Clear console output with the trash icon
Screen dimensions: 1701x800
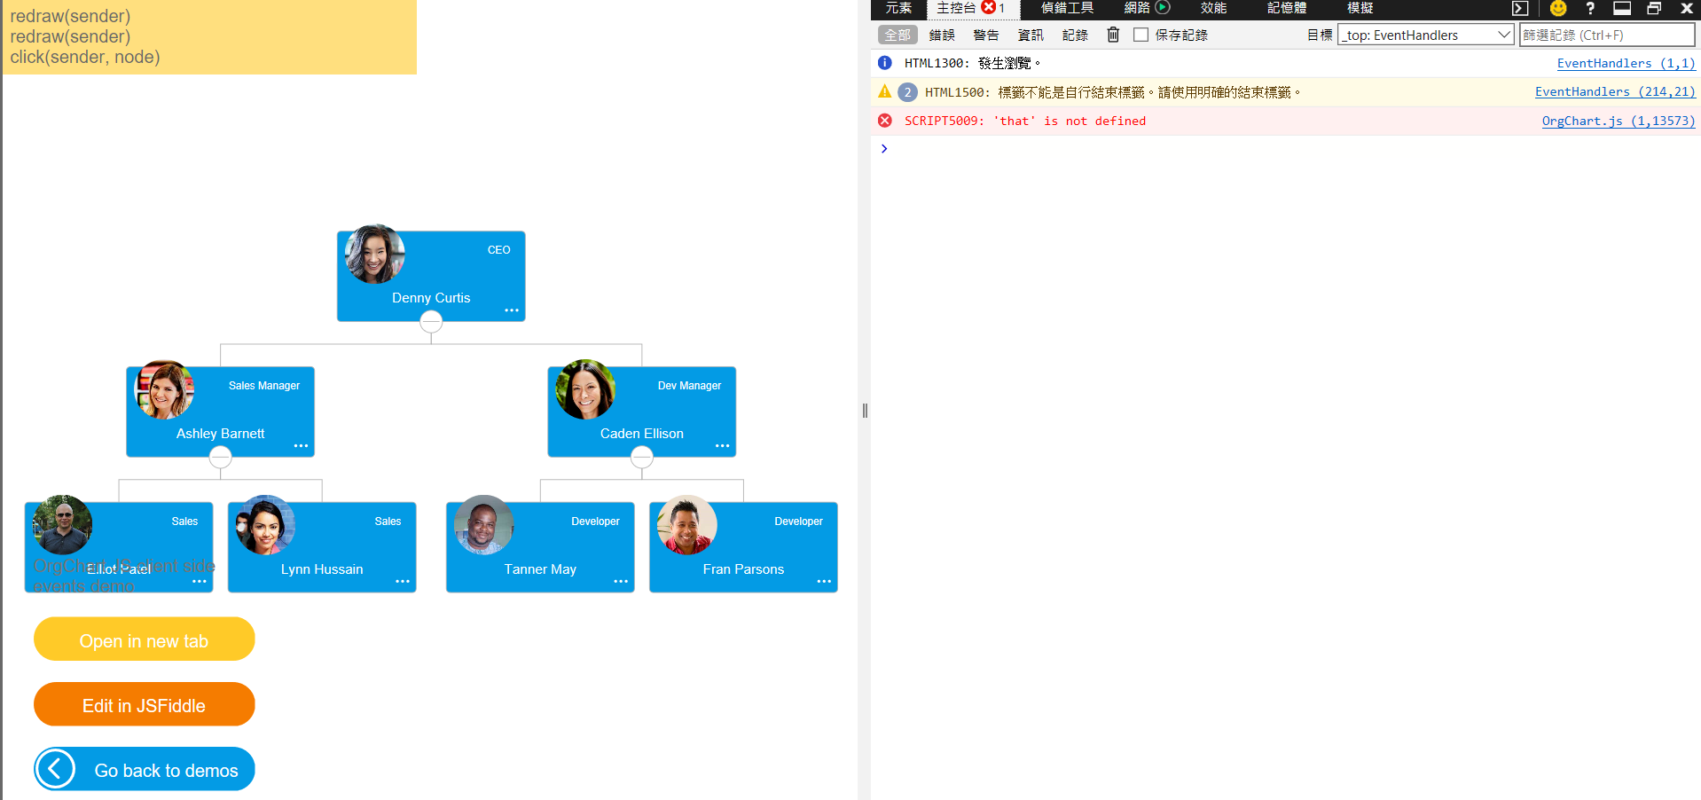tap(1113, 35)
